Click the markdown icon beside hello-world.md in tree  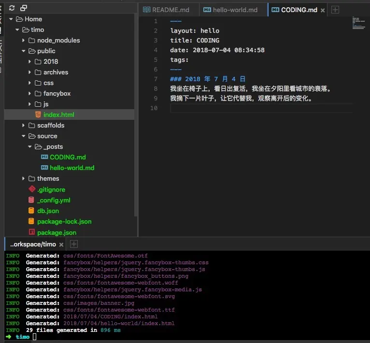pos(44,168)
